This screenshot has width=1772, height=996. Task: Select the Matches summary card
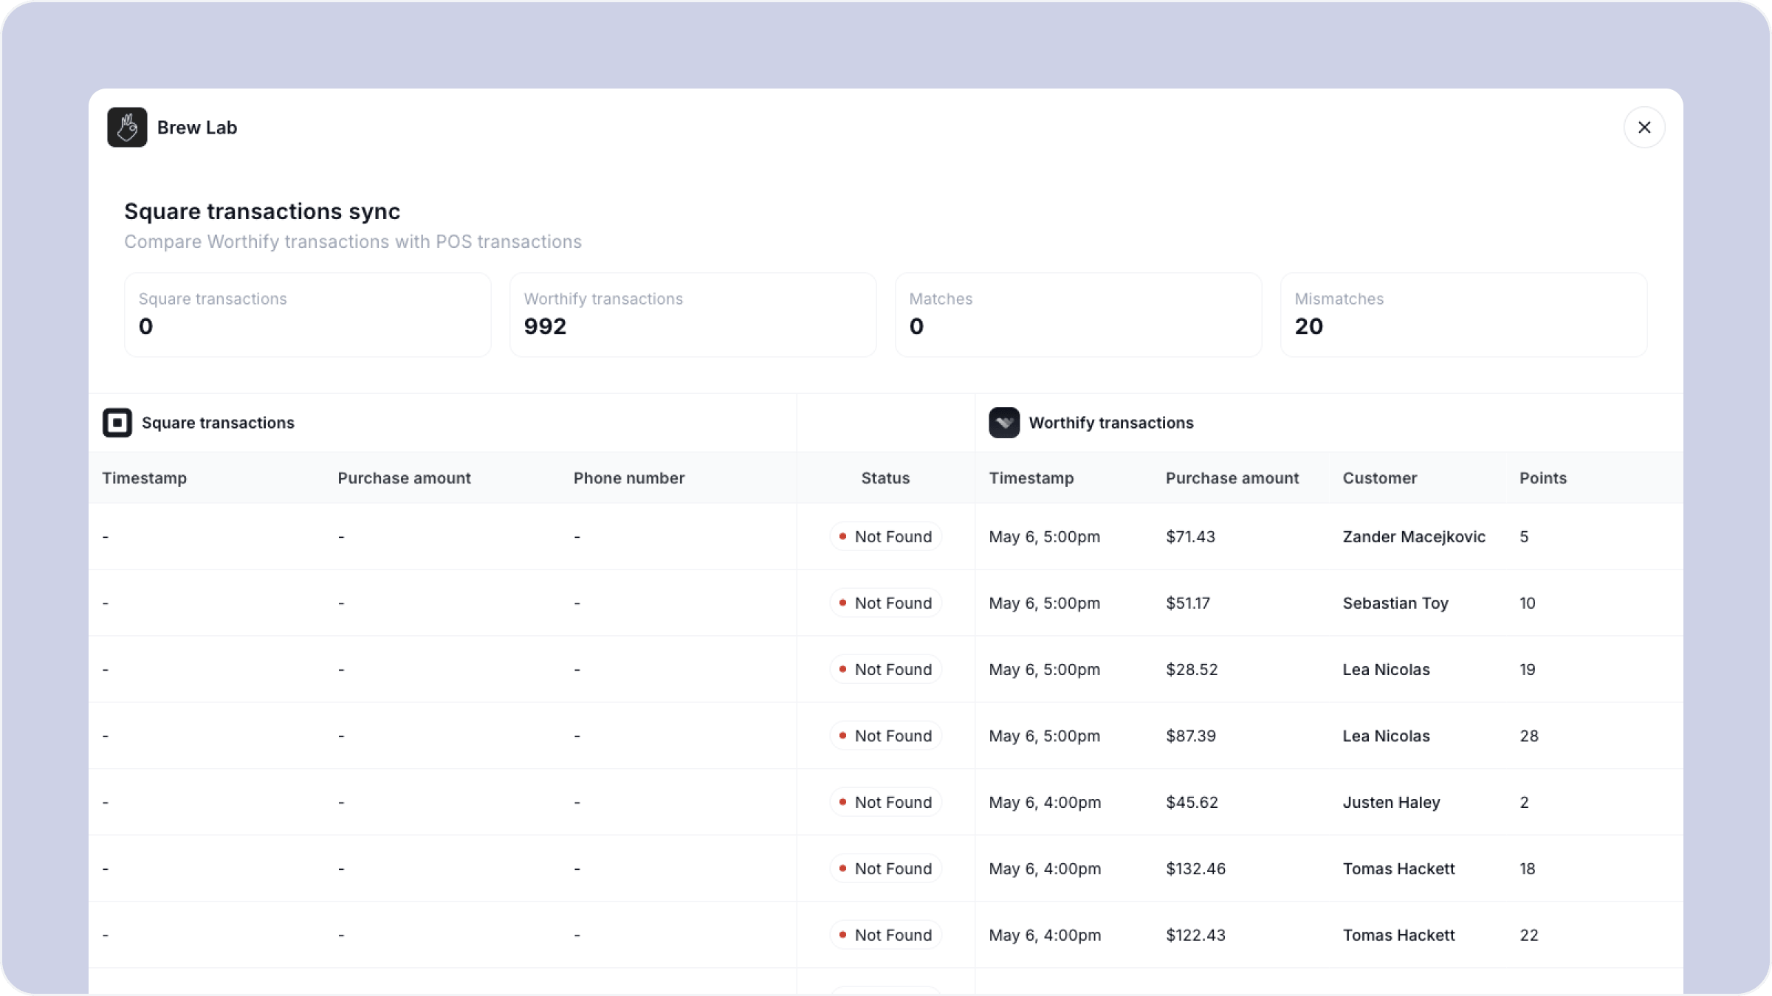point(1079,315)
